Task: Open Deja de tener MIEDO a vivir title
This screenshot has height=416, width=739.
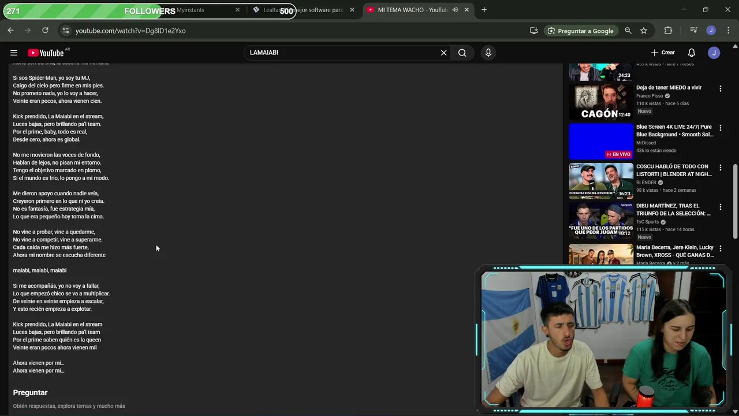Action: pyautogui.click(x=669, y=88)
